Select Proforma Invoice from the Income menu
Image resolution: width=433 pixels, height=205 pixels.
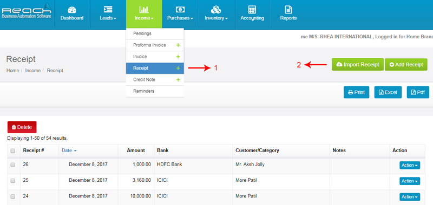(x=155, y=45)
